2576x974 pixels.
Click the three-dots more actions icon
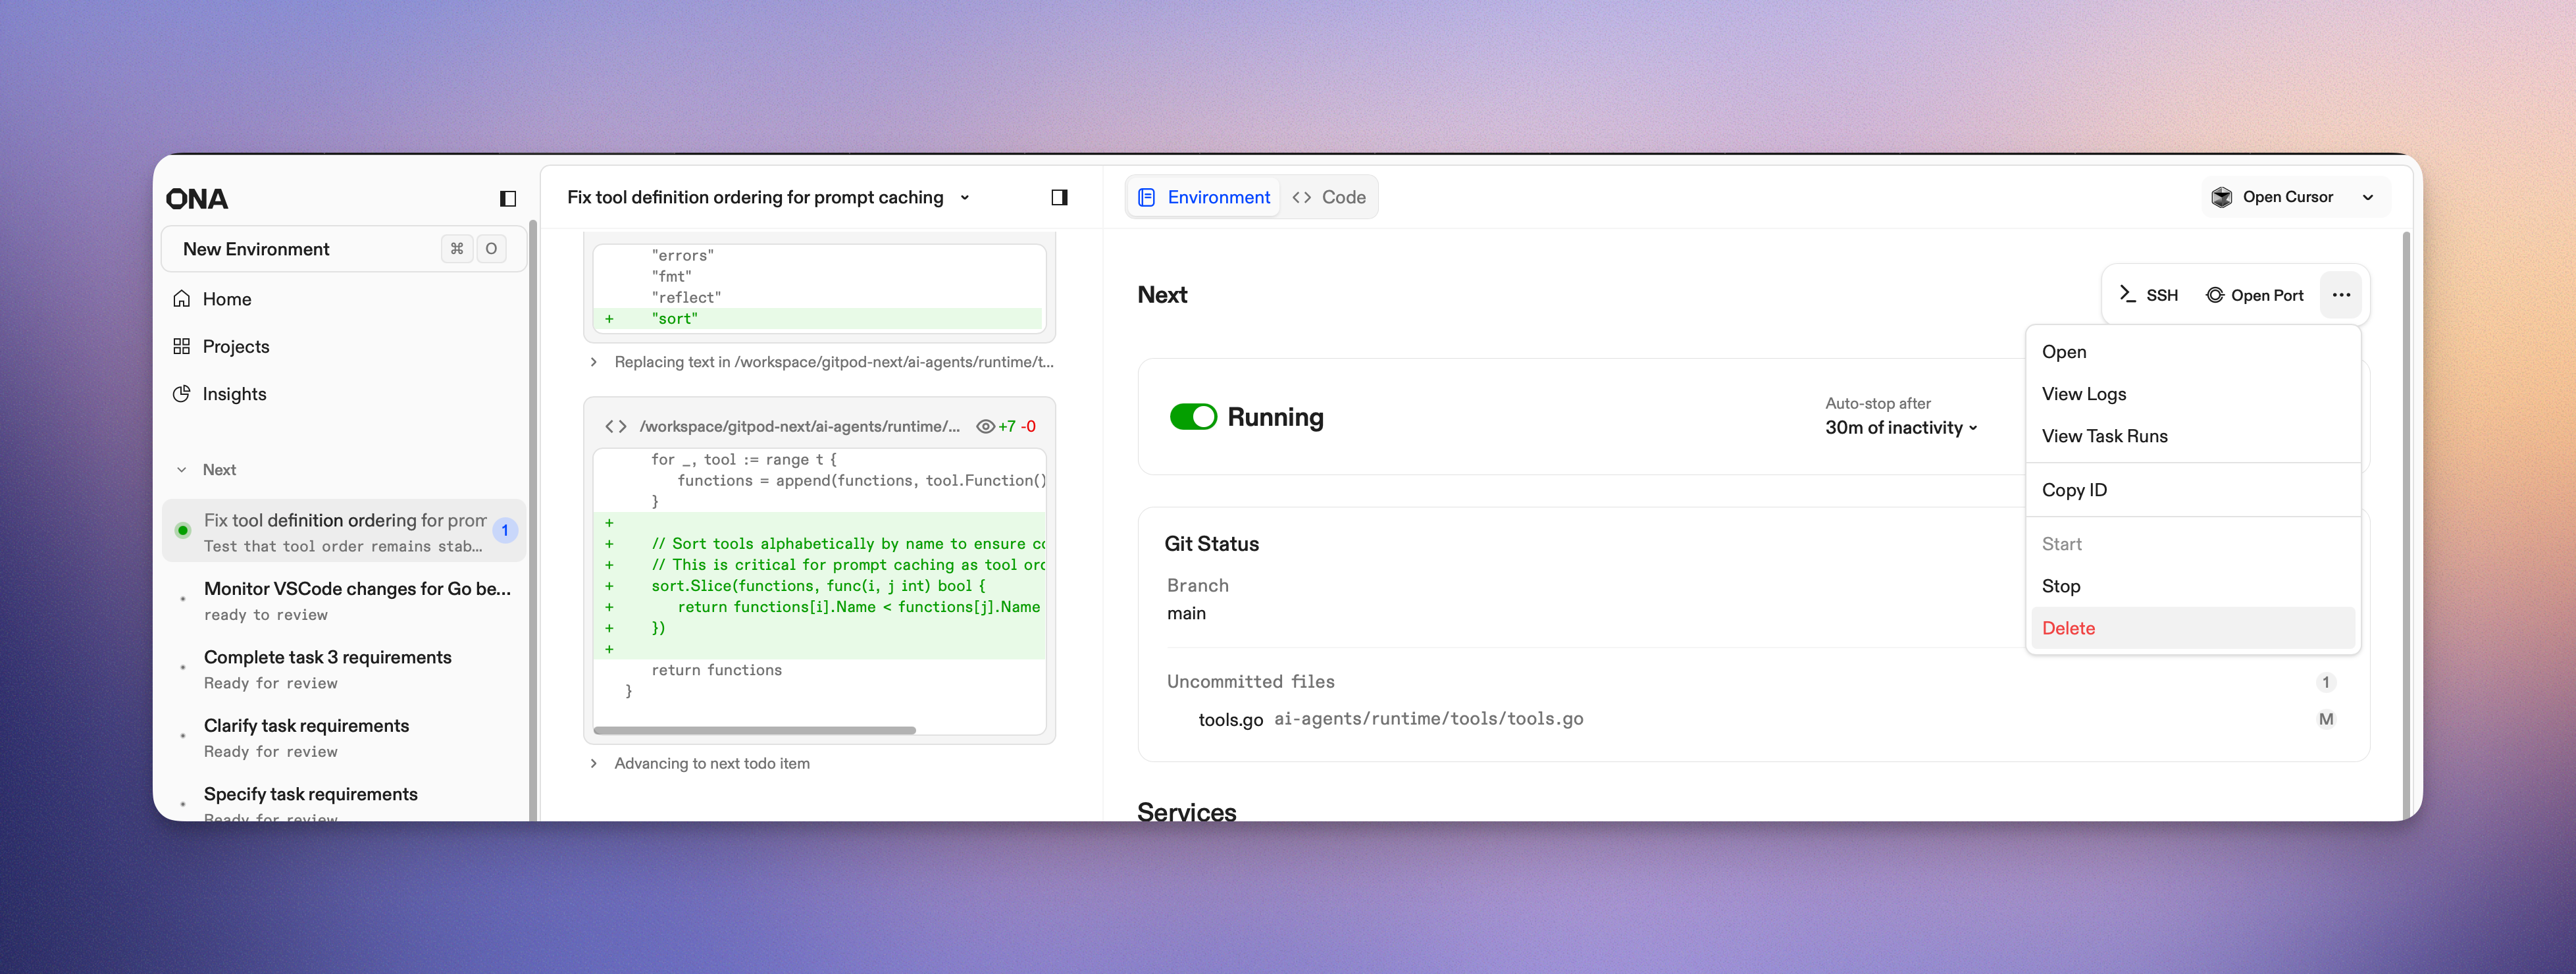click(2340, 295)
